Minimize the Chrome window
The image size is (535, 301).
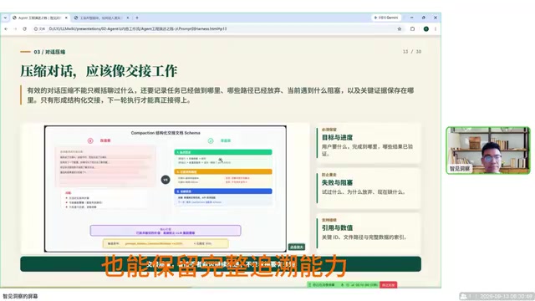pyautogui.click(x=412, y=18)
